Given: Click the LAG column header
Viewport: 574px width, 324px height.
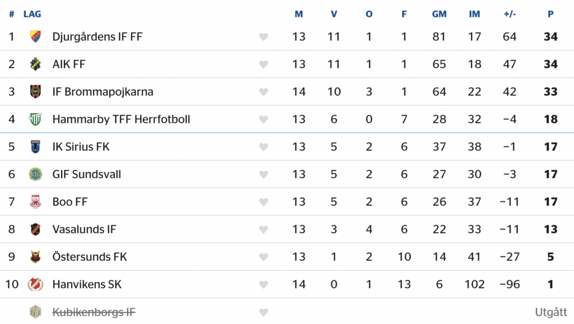Looking at the screenshot, I should click(32, 14).
